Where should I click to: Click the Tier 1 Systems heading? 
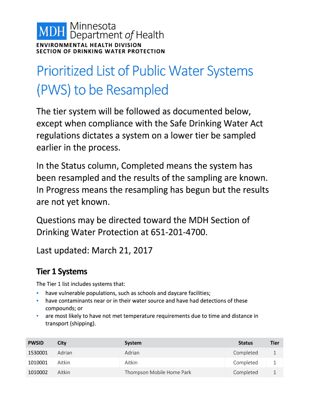tap(62, 272)
